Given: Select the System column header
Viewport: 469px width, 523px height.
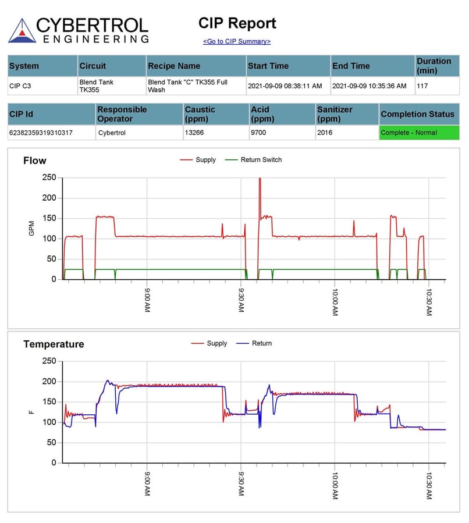Looking at the screenshot, I should [23, 66].
